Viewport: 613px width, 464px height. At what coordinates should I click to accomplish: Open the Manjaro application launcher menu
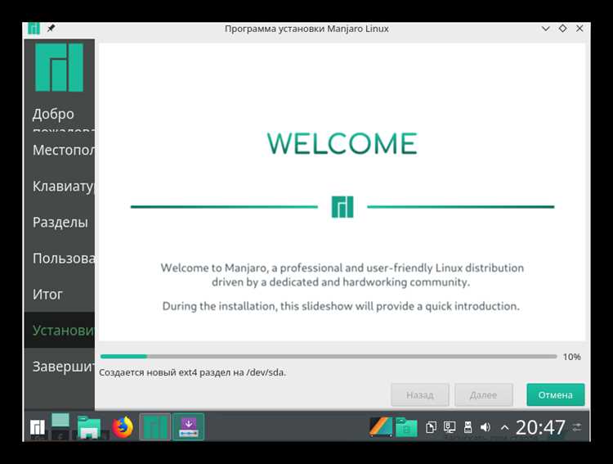coord(38,427)
